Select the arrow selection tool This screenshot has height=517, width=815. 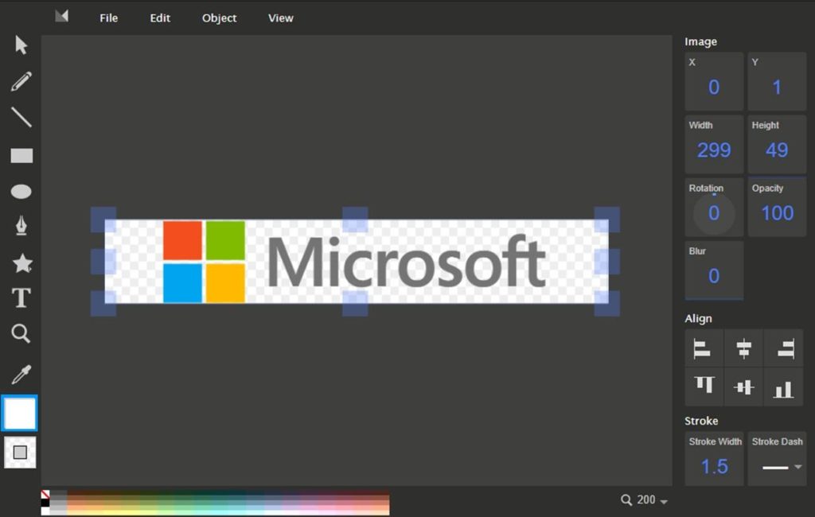click(x=21, y=45)
